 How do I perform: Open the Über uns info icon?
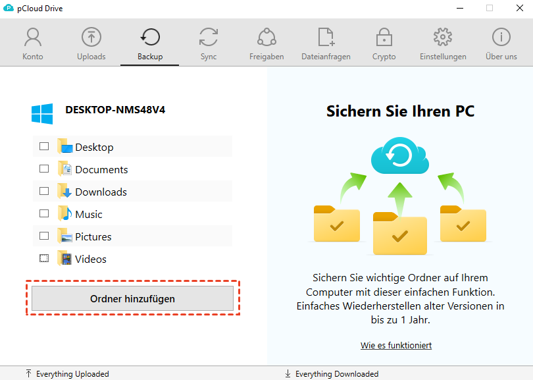pos(501,37)
